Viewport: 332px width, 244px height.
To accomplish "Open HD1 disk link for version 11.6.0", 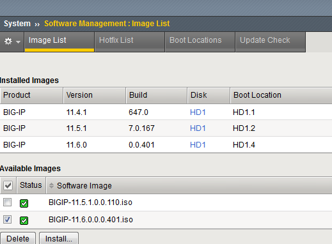I will [198, 145].
